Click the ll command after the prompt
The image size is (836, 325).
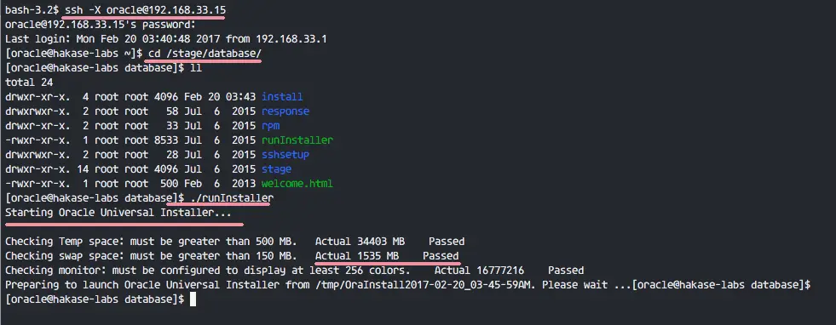(196, 67)
